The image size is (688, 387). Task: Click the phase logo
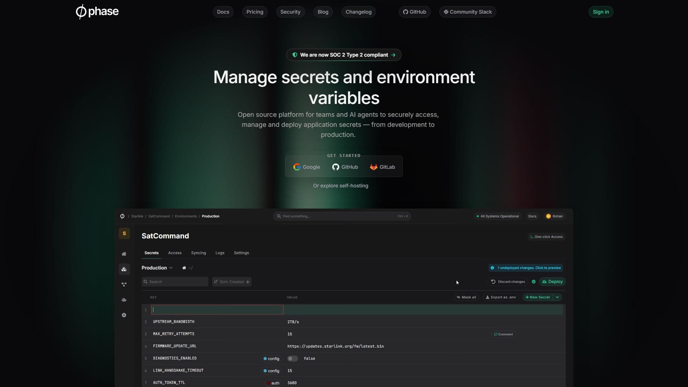[97, 11]
